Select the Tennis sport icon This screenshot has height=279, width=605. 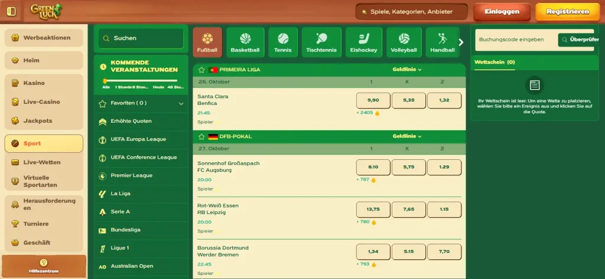pos(283,42)
